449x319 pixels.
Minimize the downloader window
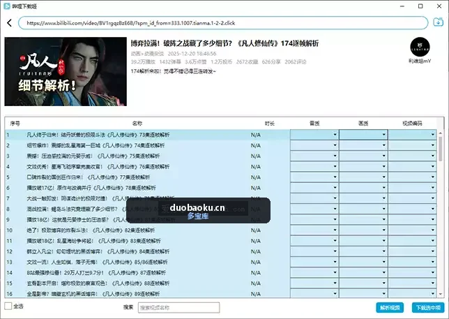tap(402, 6)
